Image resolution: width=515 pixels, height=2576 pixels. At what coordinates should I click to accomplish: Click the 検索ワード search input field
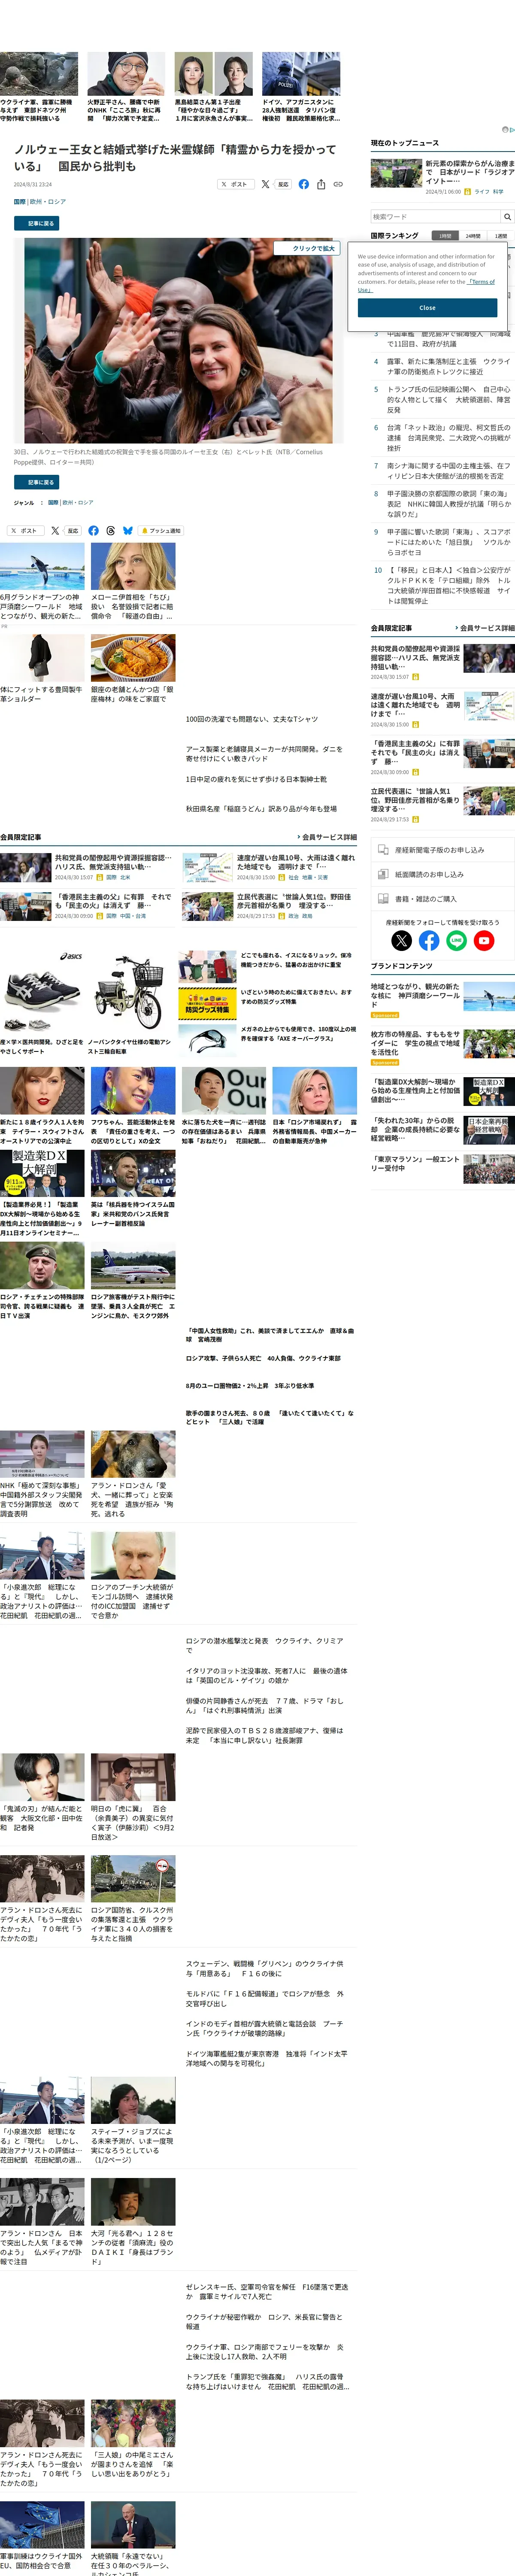[435, 216]
